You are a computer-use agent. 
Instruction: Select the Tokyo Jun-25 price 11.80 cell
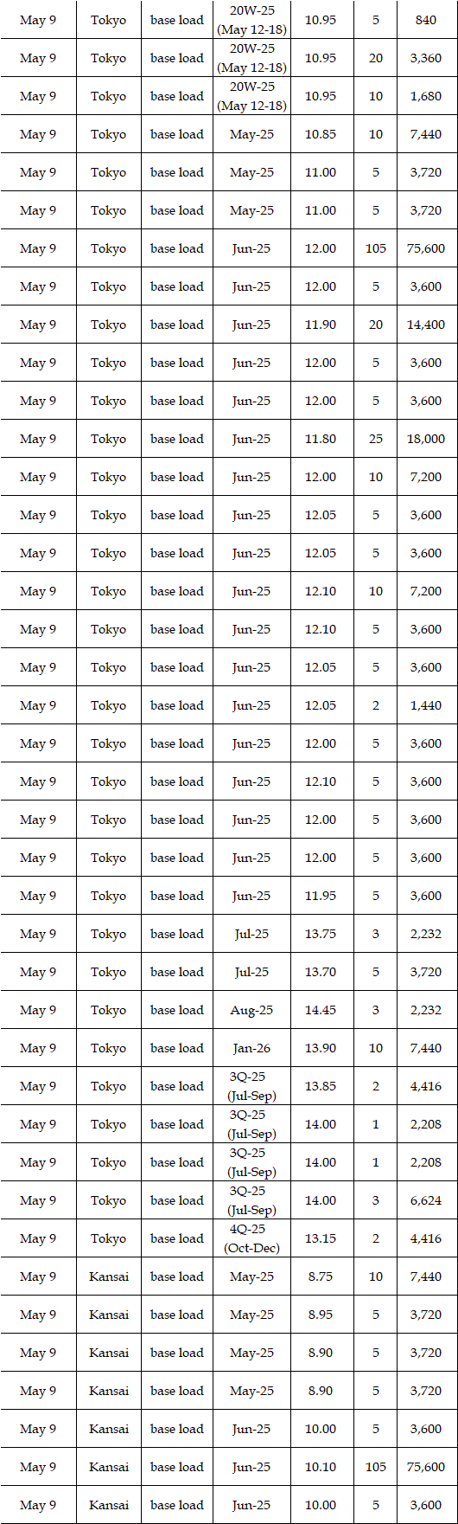click(321, 439)
